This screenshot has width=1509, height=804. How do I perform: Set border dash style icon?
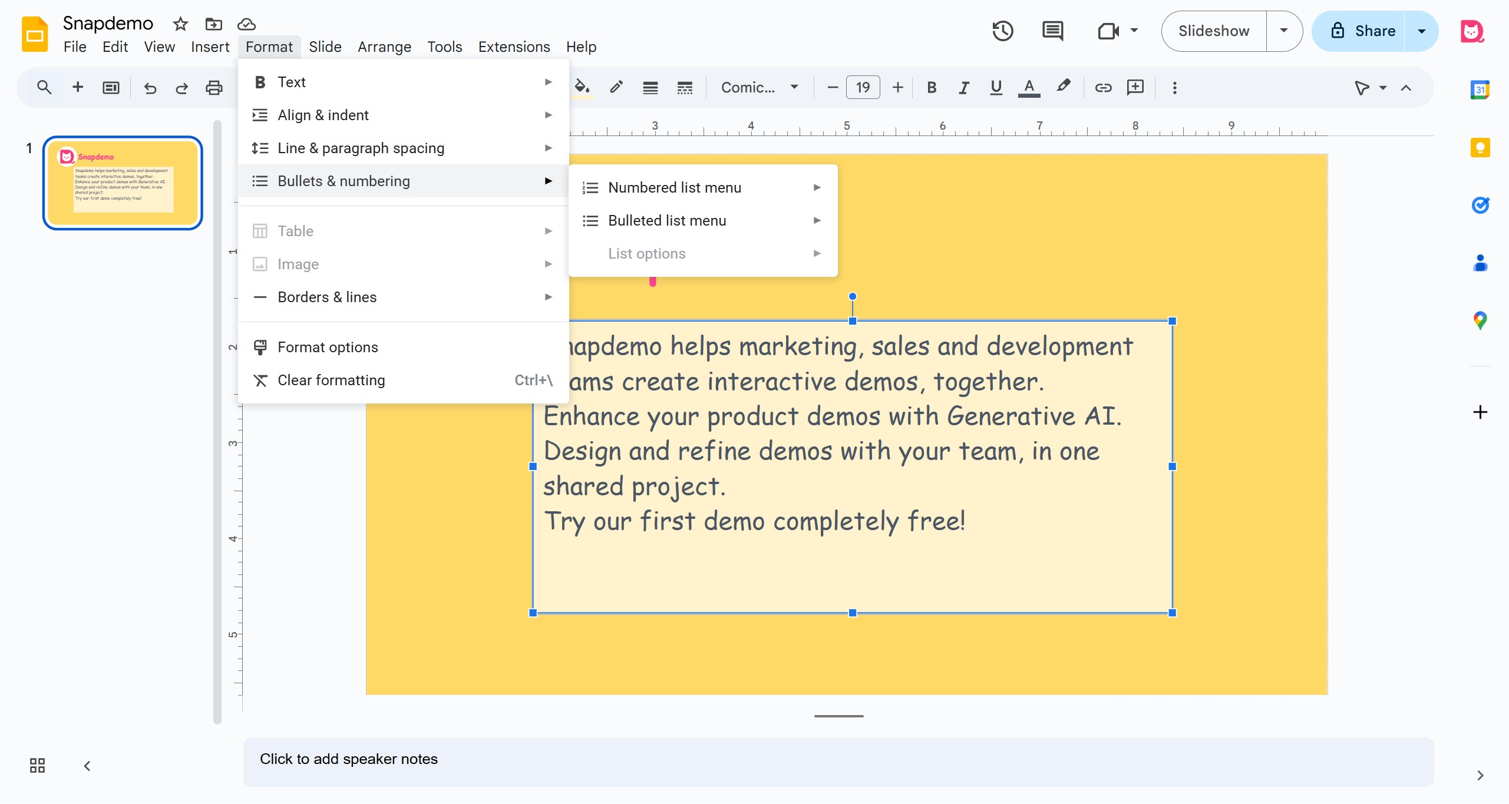click(x=685, y=88)
